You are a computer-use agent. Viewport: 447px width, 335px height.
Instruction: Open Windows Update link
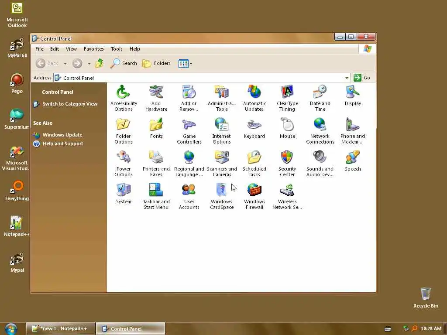(x=62, y=135)
